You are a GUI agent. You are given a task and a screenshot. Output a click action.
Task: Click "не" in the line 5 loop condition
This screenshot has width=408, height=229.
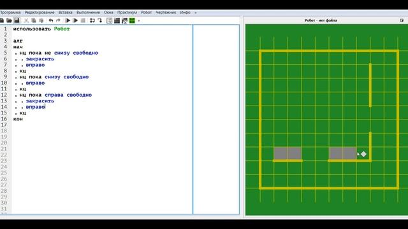[48, 53]
